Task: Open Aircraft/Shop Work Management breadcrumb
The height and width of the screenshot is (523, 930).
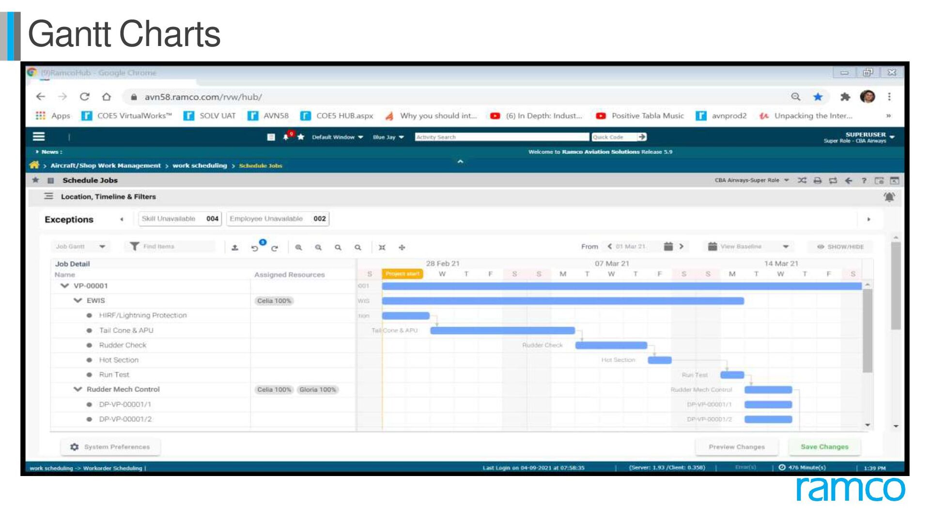Action: click(106, 166)
